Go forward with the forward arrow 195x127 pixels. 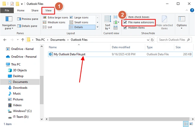pyautogui.click(x=12, y=40)
